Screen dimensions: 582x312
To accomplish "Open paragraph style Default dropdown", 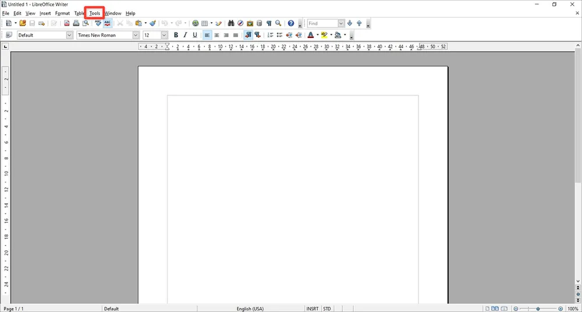I will (69, 35).
